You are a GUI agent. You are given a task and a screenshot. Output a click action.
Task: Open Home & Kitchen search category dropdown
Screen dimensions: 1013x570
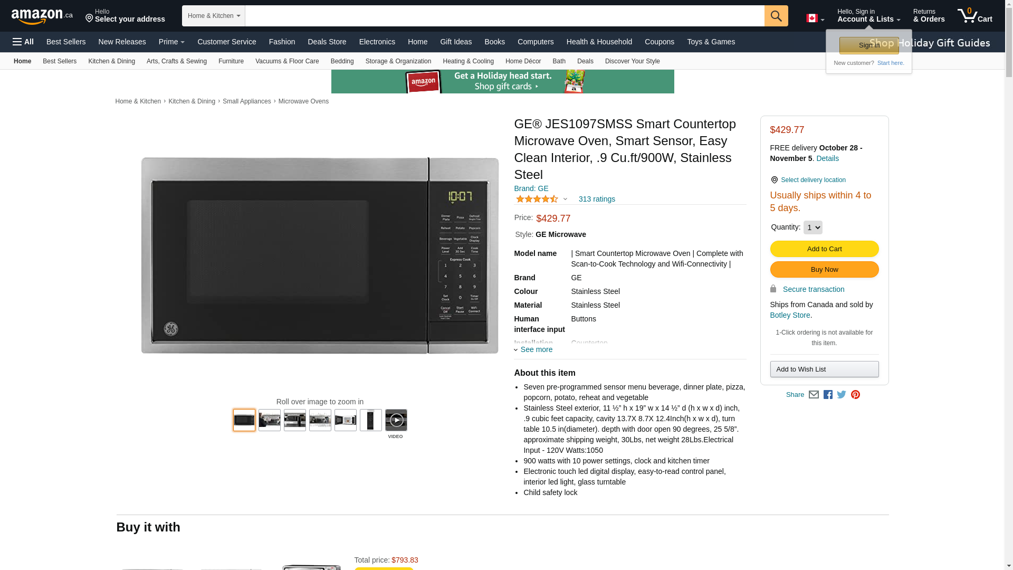(214, 16)
